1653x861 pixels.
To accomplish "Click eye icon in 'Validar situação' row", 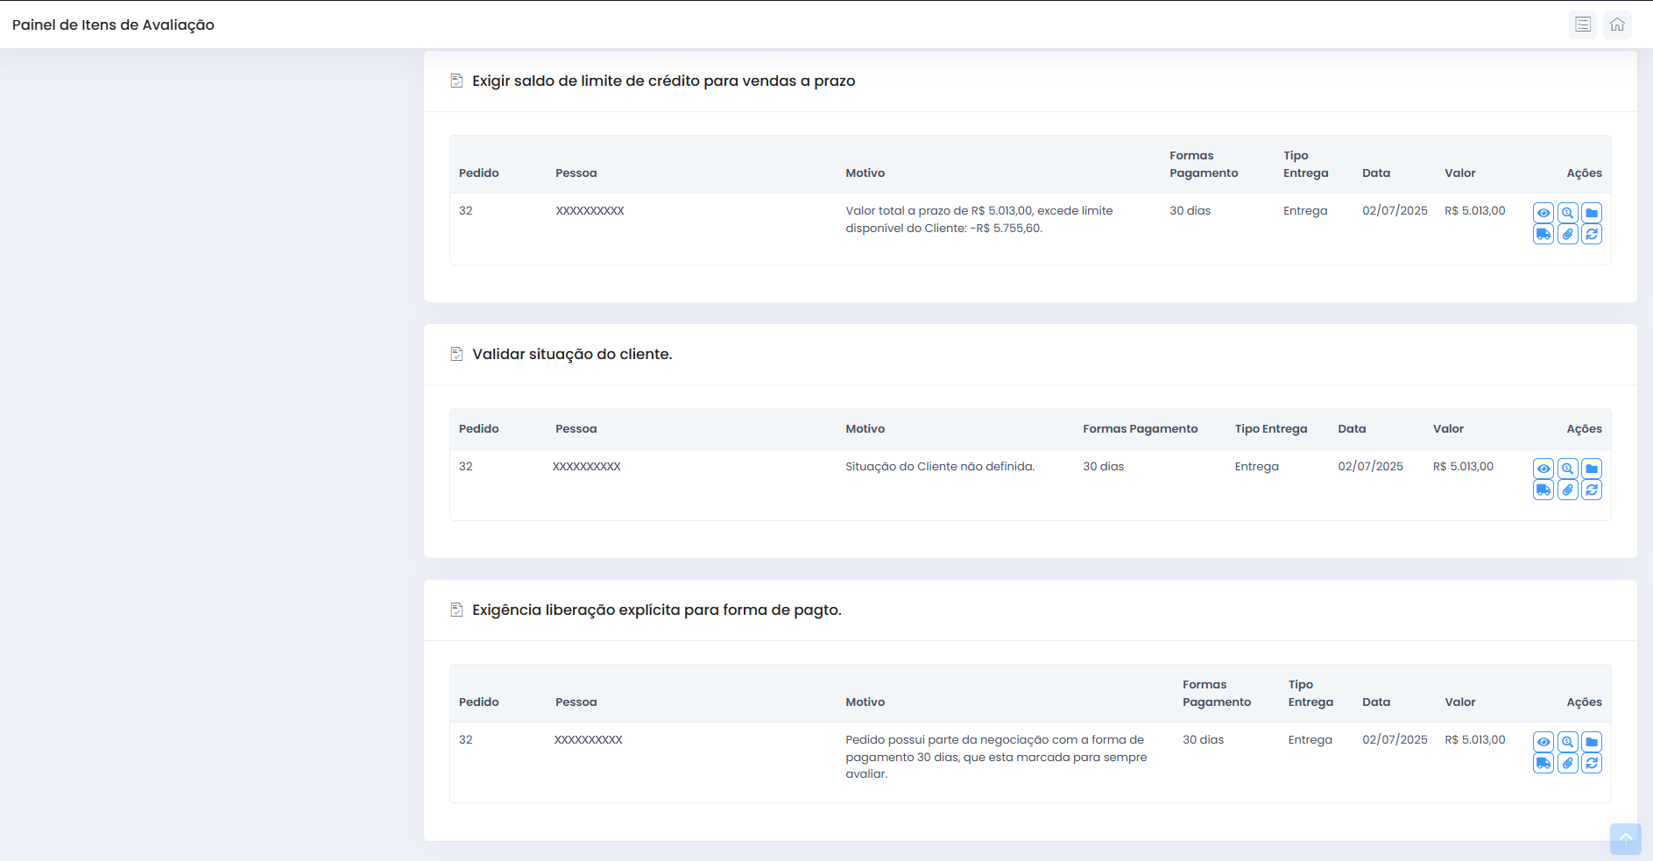I will [1544, 469].
